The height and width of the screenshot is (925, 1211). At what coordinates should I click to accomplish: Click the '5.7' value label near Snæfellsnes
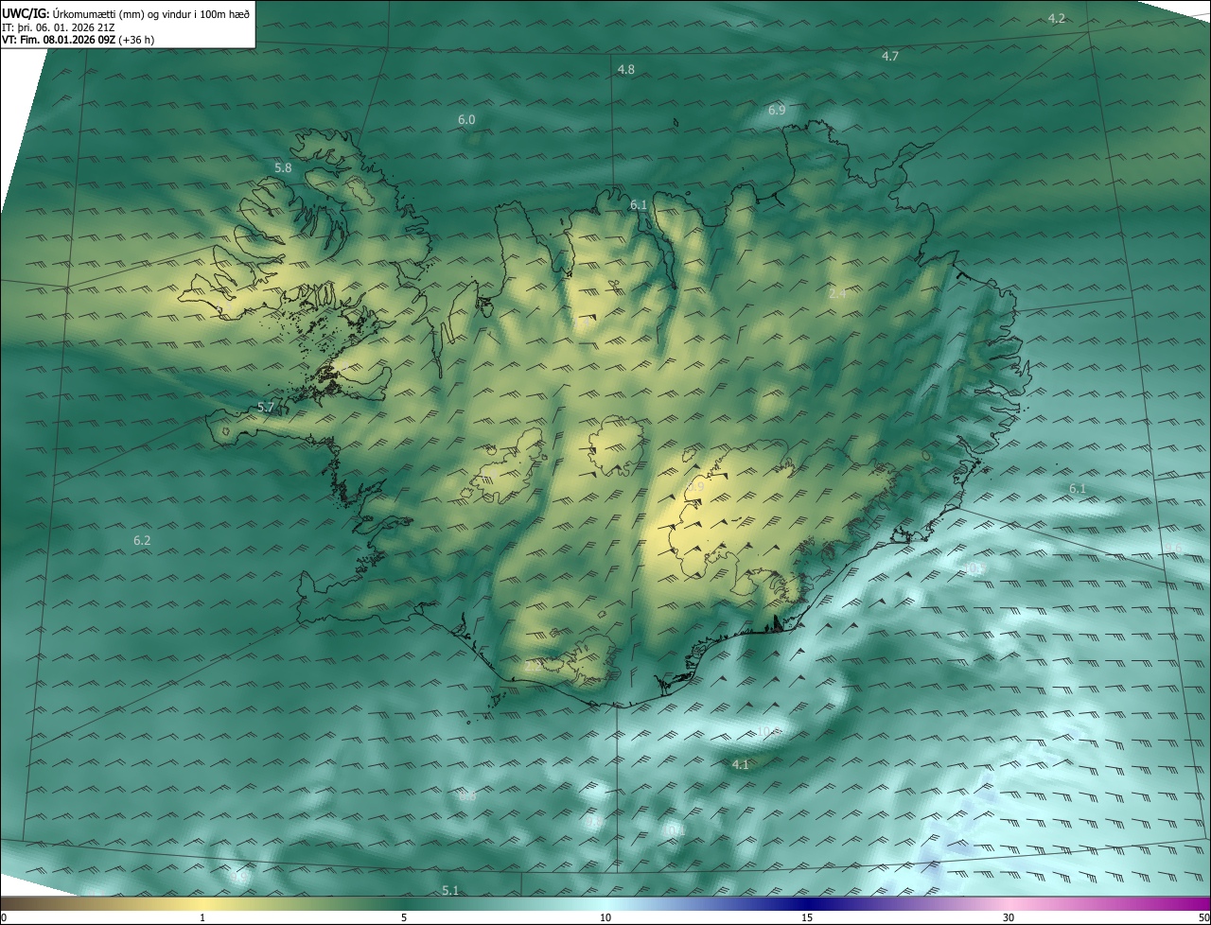266,408
